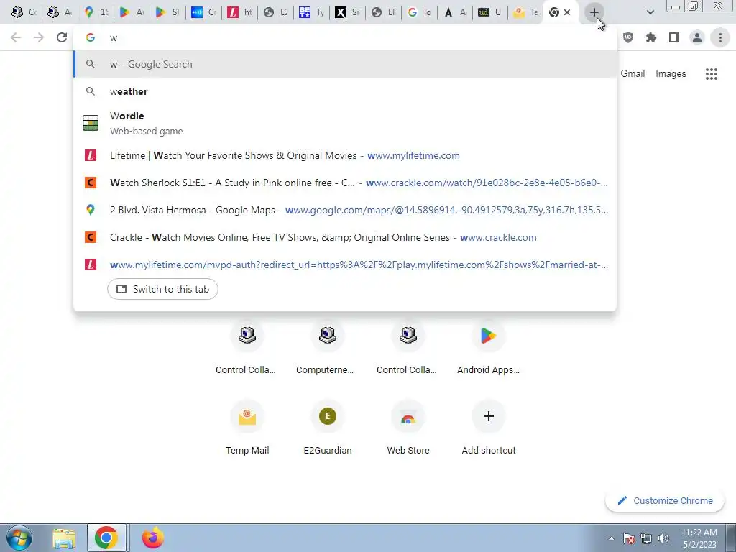Toggle the Chrome side panel

click(x=674, y=37)
